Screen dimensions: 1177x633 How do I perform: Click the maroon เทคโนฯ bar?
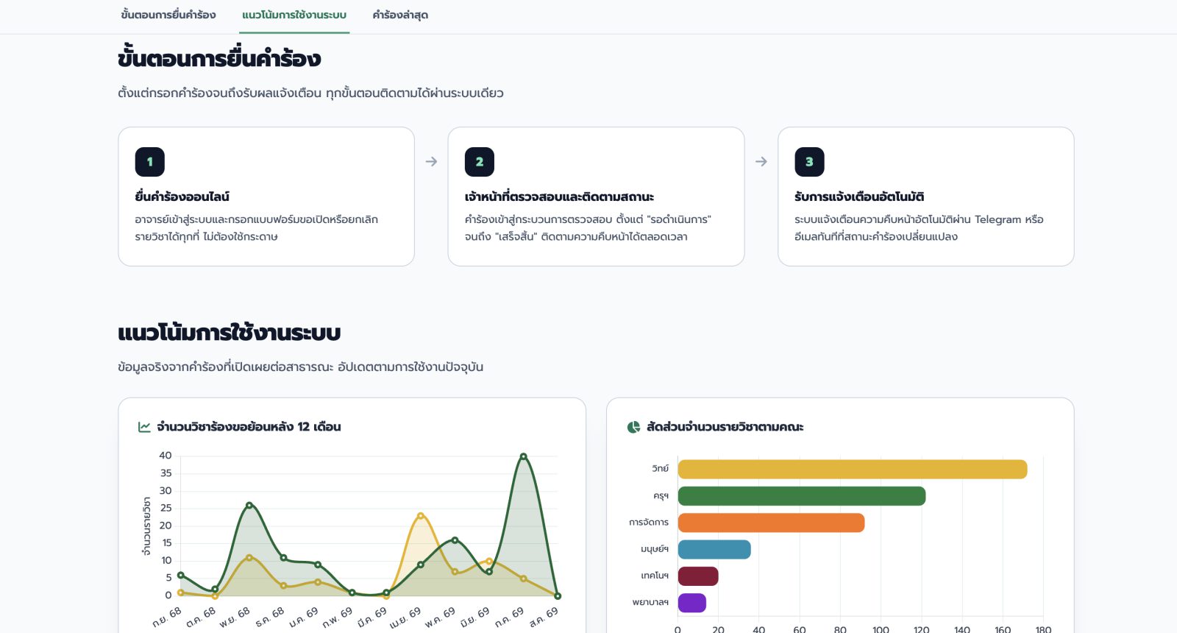pyautogui.click(x=698, y=576)
